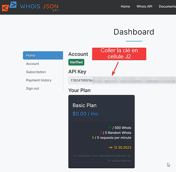Click the Account section heading
Screen dimensions: 176x172
pos(78,54)
